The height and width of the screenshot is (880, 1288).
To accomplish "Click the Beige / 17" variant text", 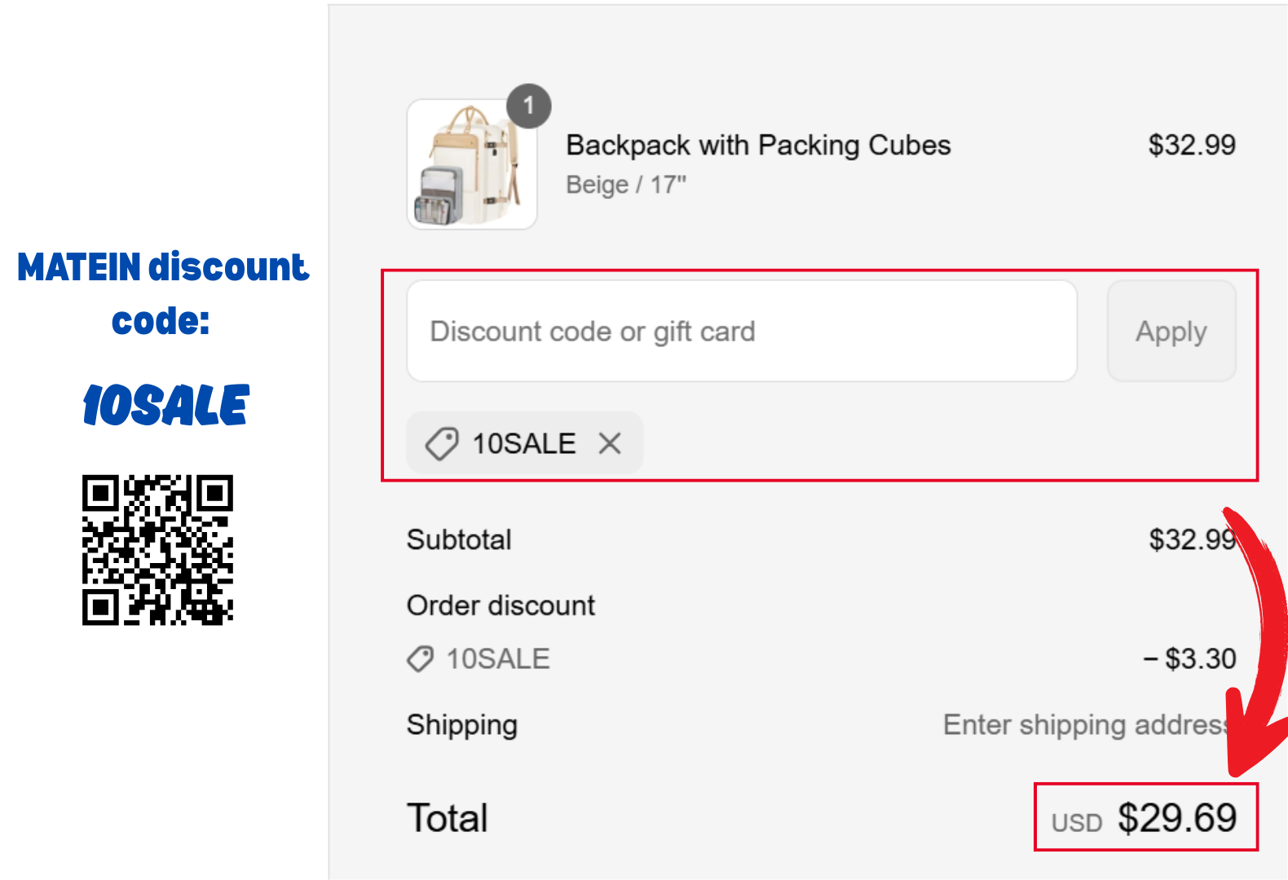I will click(x=626, y=185).
